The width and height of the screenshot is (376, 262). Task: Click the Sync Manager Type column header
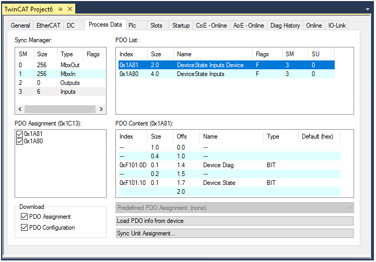[x=70, y=54]
